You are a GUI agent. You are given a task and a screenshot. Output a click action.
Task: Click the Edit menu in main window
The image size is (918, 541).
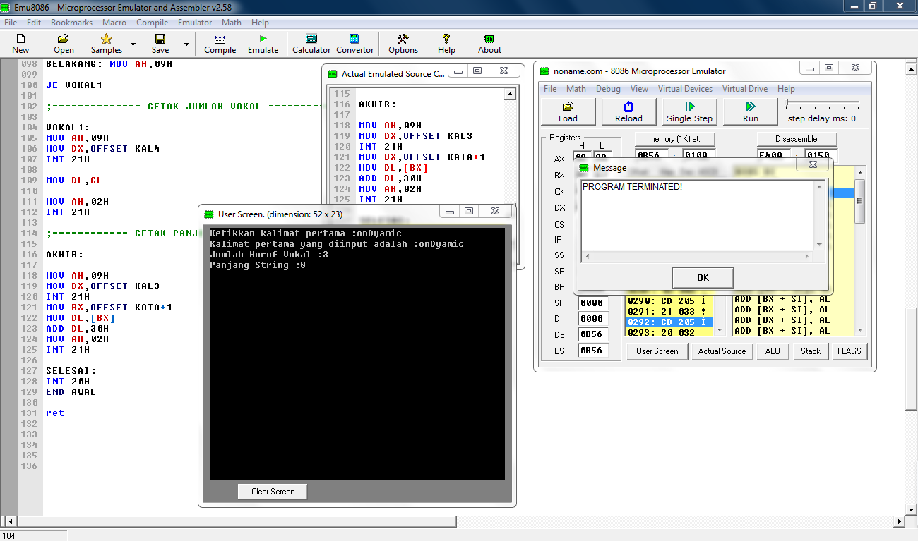point(34,23)
